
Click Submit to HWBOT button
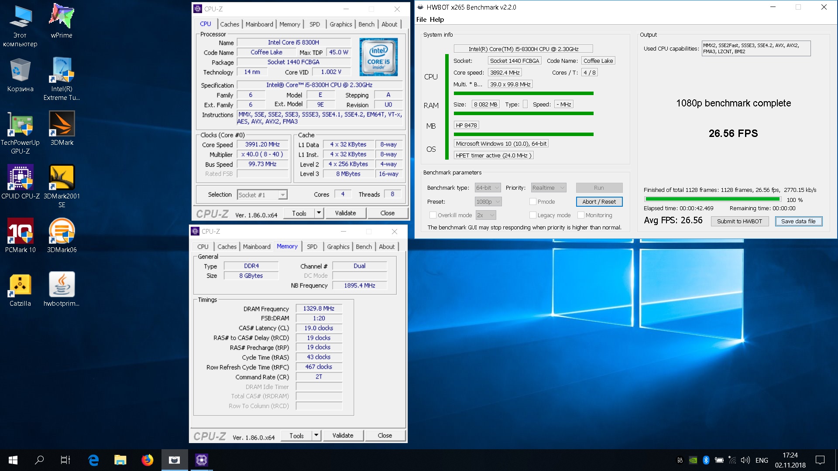pyautogui.click(x=739, y=221)
